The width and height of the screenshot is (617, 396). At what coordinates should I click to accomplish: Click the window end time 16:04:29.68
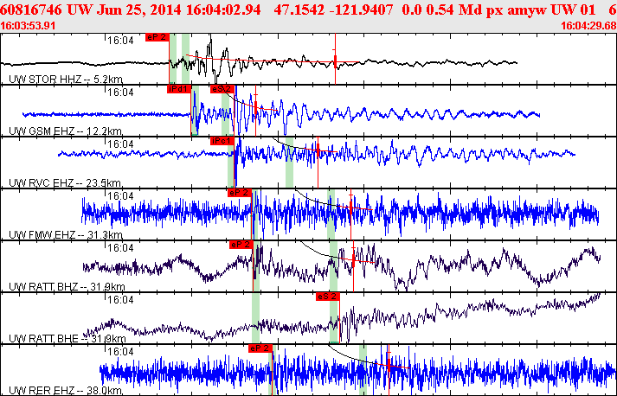pyautogui.click(x=588, y=26)
